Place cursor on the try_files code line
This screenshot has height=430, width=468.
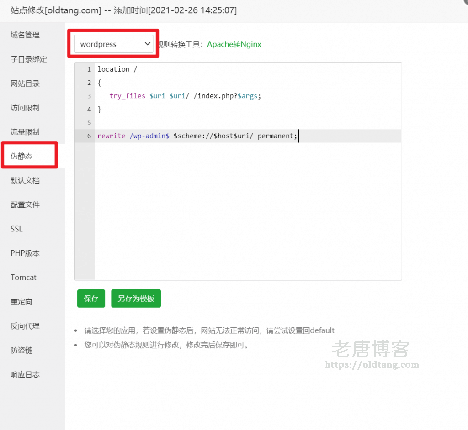point(183,96)
